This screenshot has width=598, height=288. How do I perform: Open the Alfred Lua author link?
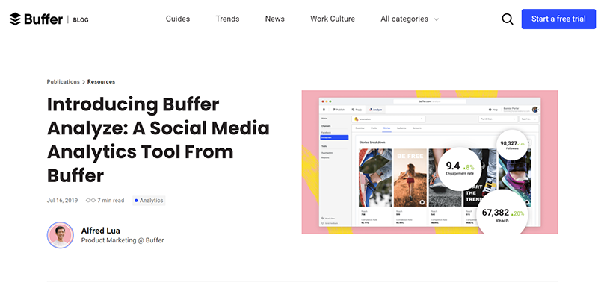[101, 231]
